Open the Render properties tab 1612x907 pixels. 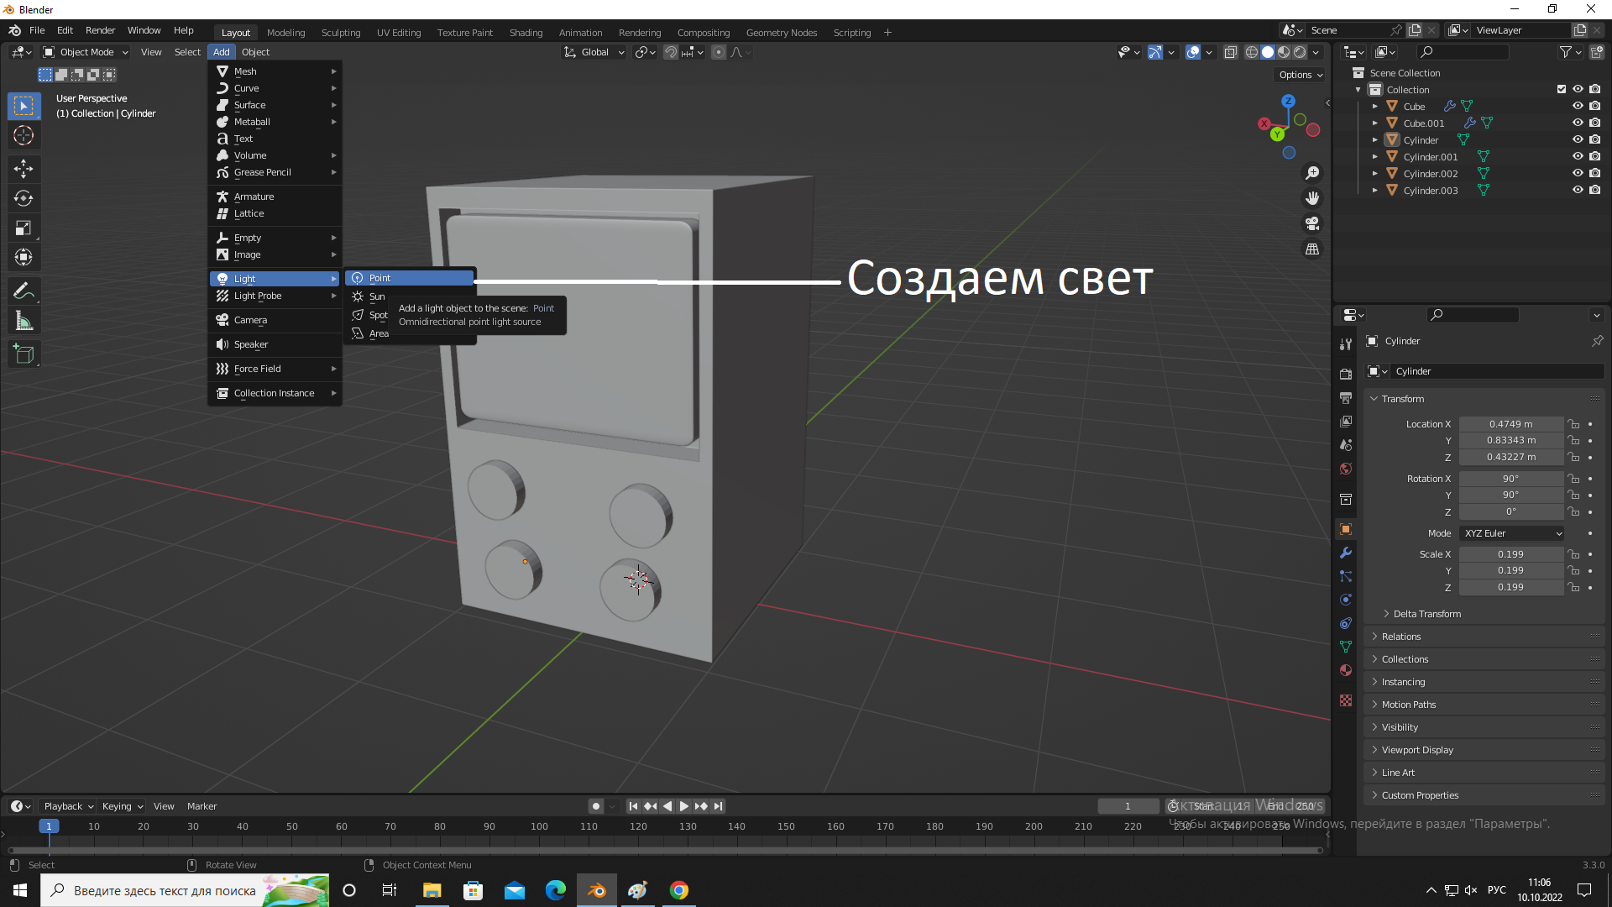[x=1346, y=374]
